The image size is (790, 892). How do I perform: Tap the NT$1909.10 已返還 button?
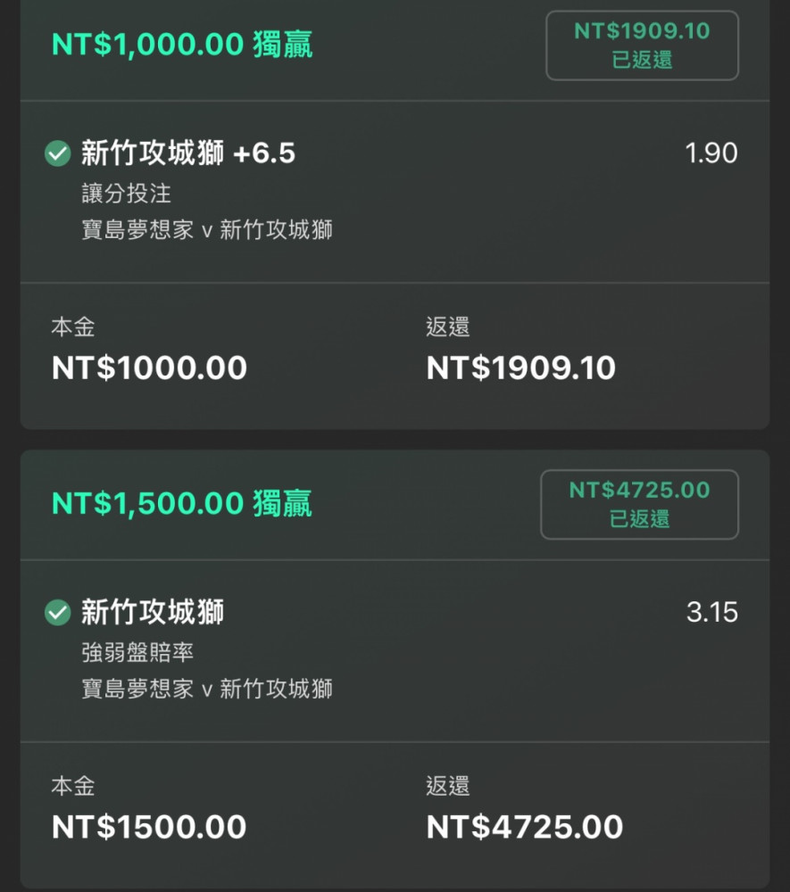[x=642, y=45]
